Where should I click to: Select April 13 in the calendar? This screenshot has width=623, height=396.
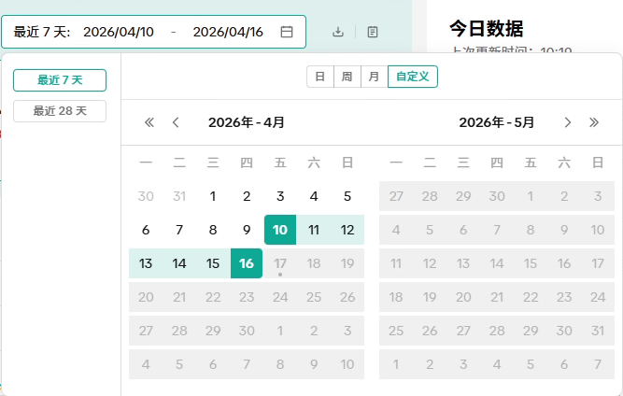point(146,263)
